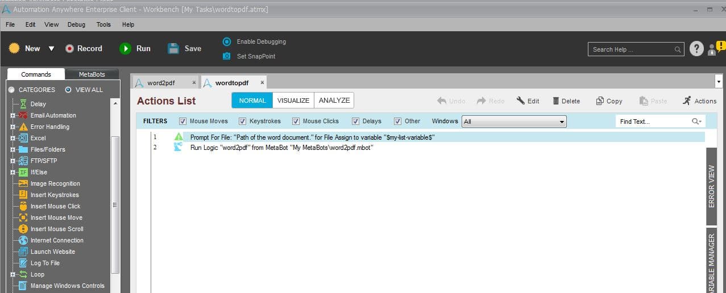Close the wordtopdf tab
The image size is (726, 293).
click(x=262, y=83)
